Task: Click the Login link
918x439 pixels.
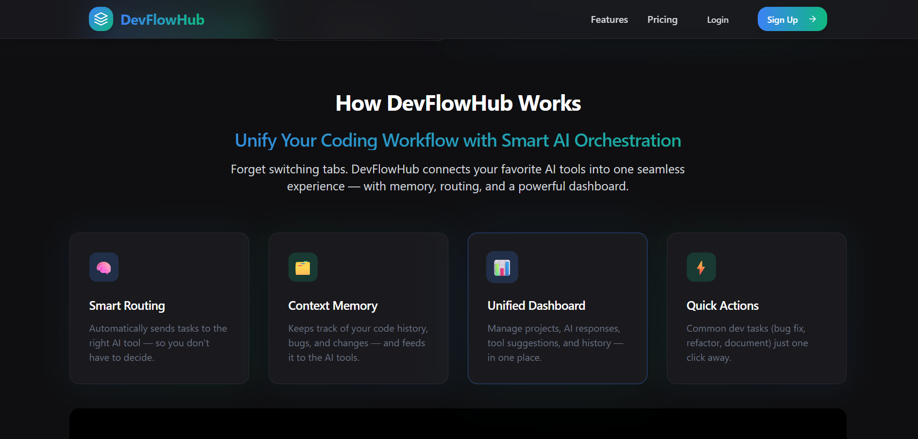Action: point(717,20)
